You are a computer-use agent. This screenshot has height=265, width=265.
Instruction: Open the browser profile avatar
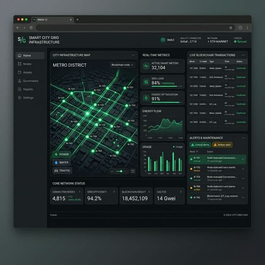(240, 28)
